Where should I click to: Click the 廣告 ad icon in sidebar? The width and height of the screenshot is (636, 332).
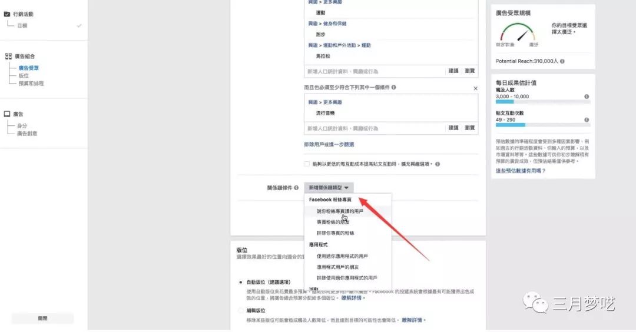[7, 114]
